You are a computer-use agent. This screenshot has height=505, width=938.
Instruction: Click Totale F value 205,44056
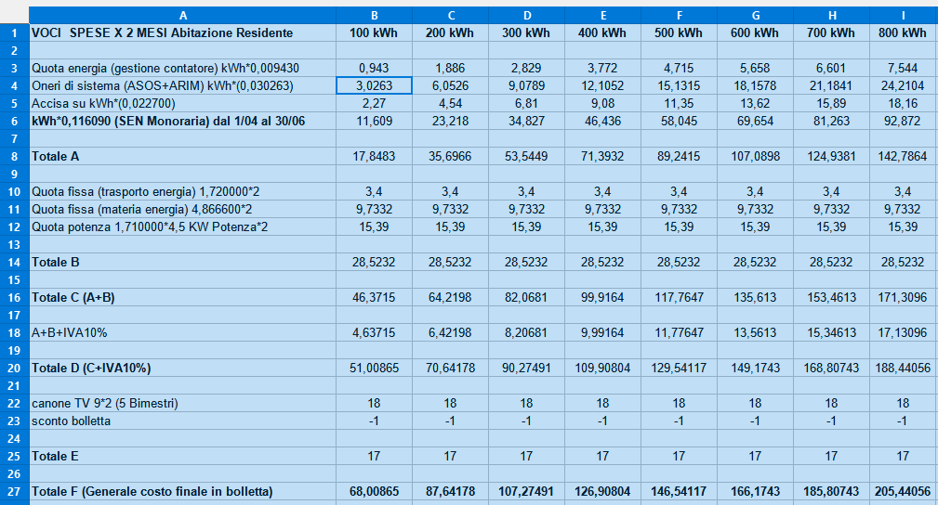[904, 492]
